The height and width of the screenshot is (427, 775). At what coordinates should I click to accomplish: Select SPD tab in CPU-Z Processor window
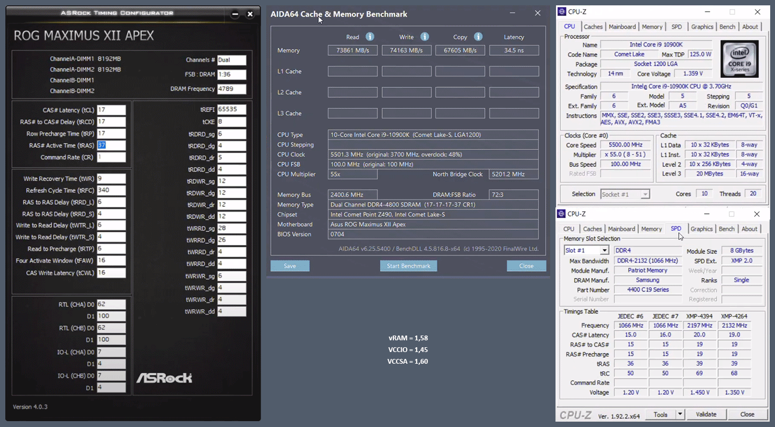pyautogui.click(x=677, y=27)
